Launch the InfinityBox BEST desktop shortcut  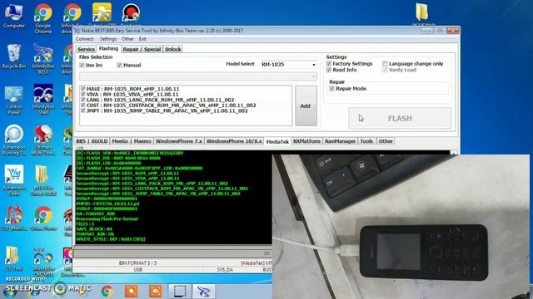click(43, 59)
